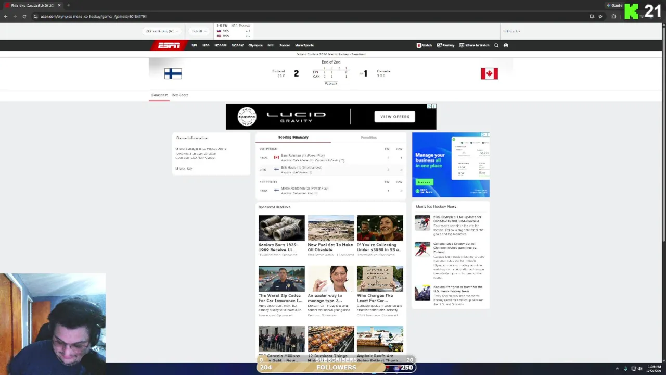Open Seniors Born 1939-1969 sponsored thumbnail
The width and height of the screenshot is (666, 375).
pos(281,228)
